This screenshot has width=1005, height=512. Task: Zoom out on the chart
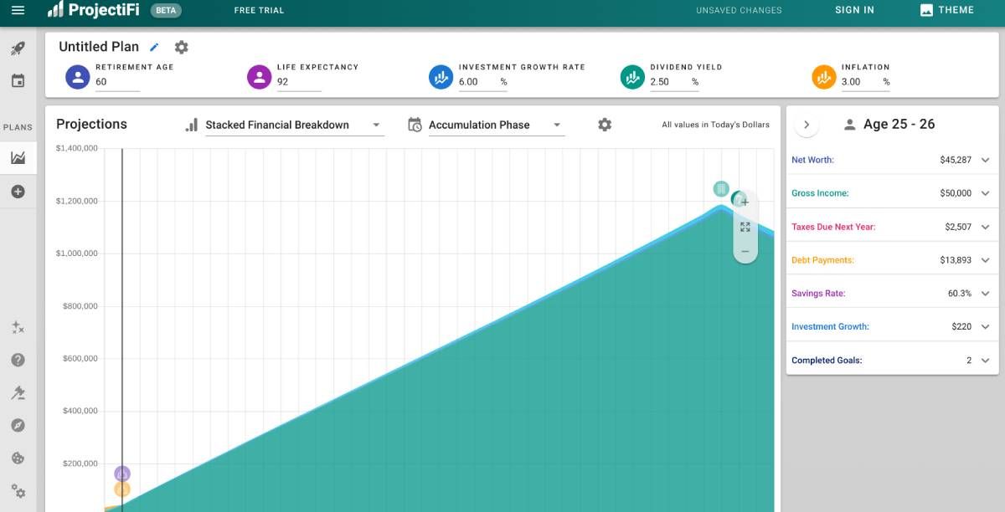click(745, 251)
